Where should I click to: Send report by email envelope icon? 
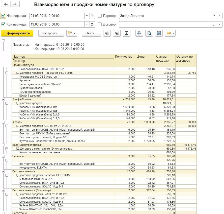(x=170, y=33)
